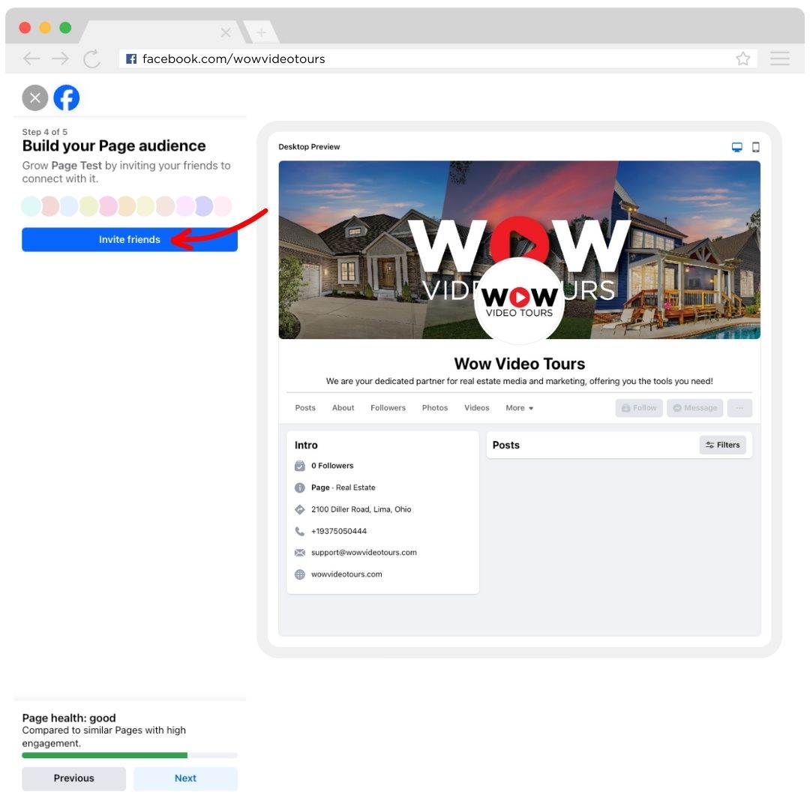This screenshot has height=810, width=810.
Task: Switch to mobile preview icon
Action: pyautogui.click(x=756, y=147)
